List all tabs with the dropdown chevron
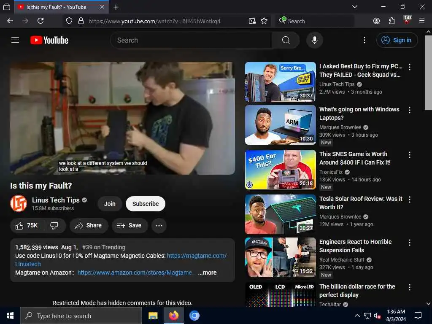 click(355, 7)
